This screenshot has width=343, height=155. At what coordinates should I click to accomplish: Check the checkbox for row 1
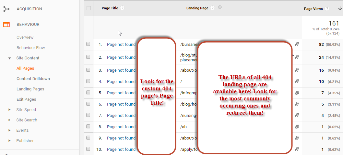click(89, 45)
